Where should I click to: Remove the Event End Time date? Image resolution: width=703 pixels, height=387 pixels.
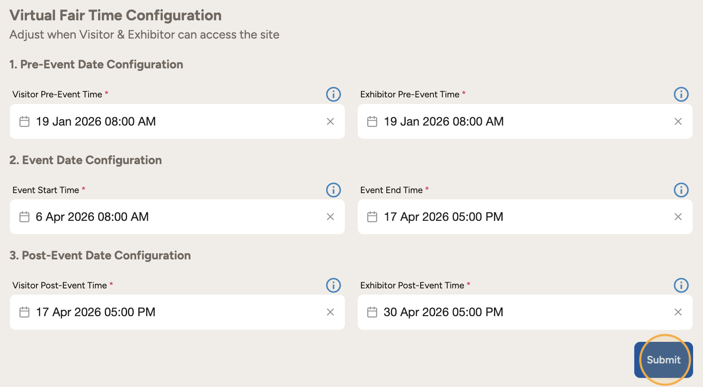coord(678,217)
